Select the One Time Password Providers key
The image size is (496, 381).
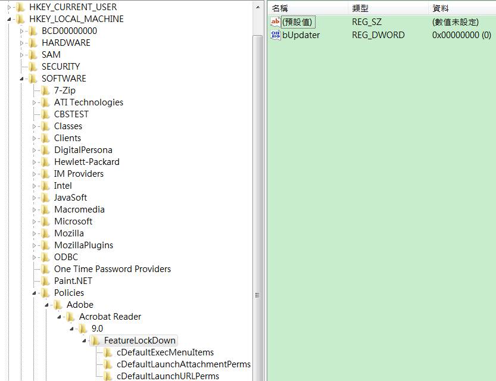point(113,269)
